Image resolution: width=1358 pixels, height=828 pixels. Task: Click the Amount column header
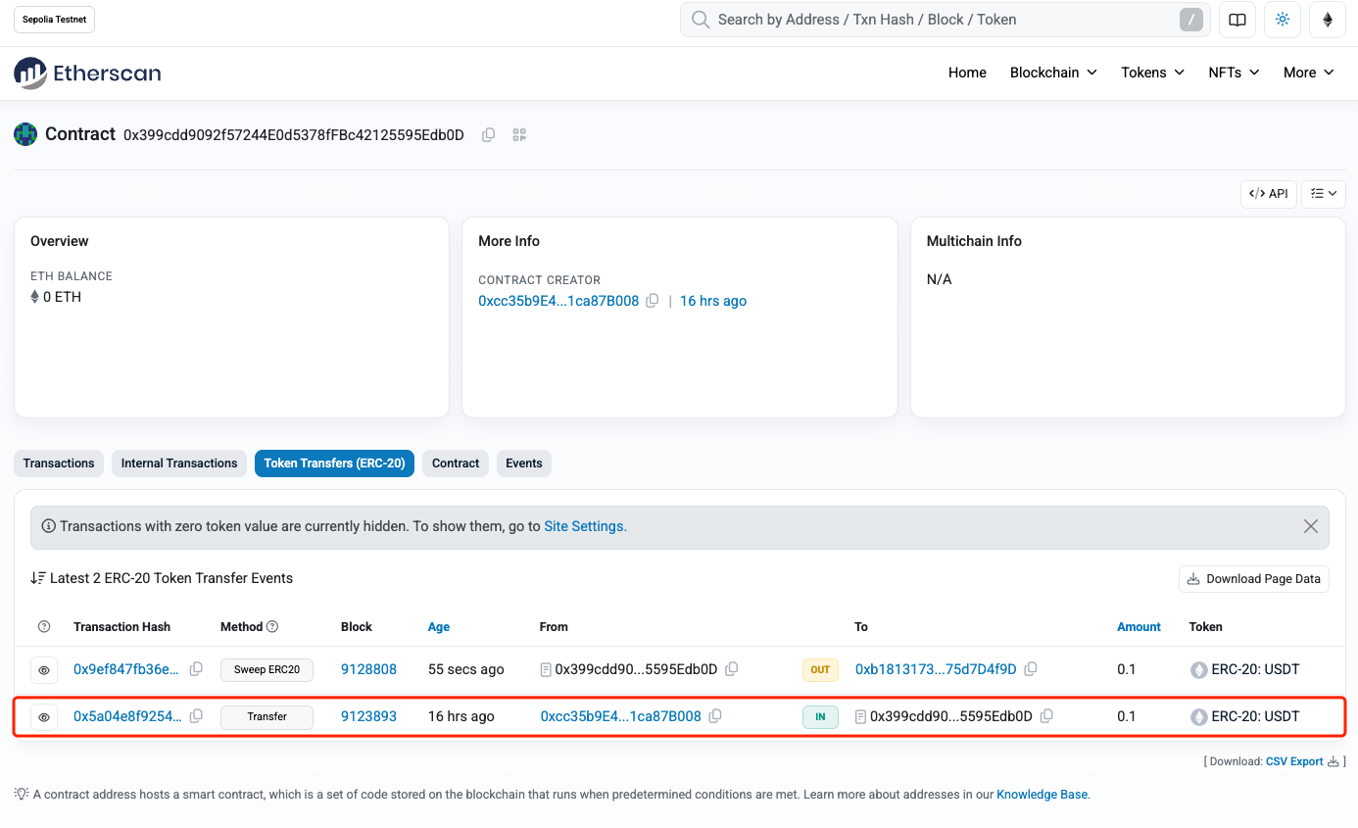click(1139, 627)
